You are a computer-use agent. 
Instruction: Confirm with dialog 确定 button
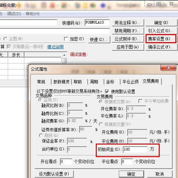(x=132, y=174)
